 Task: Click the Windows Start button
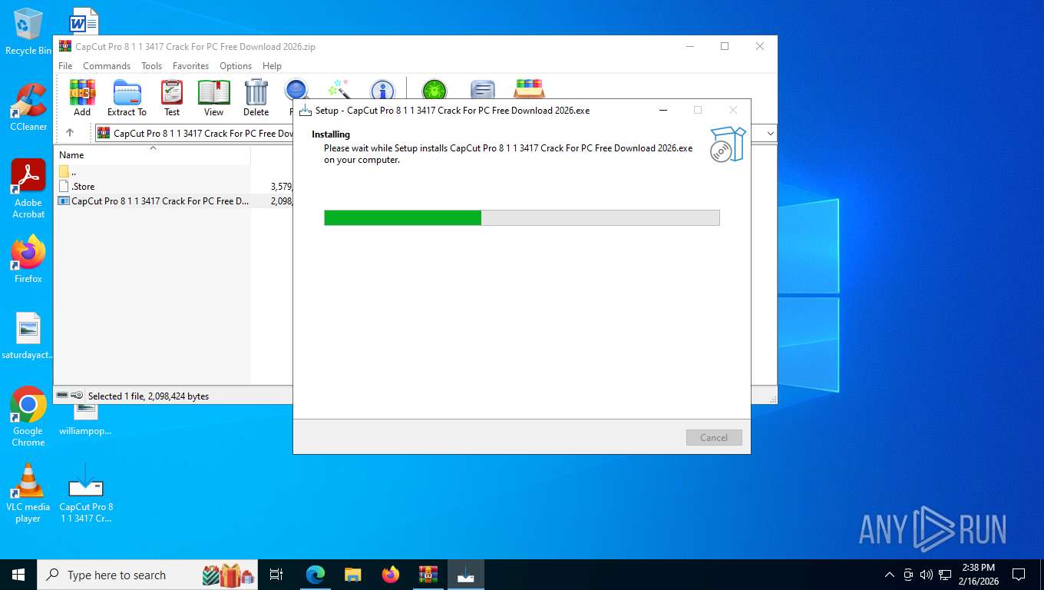point(18,575)
